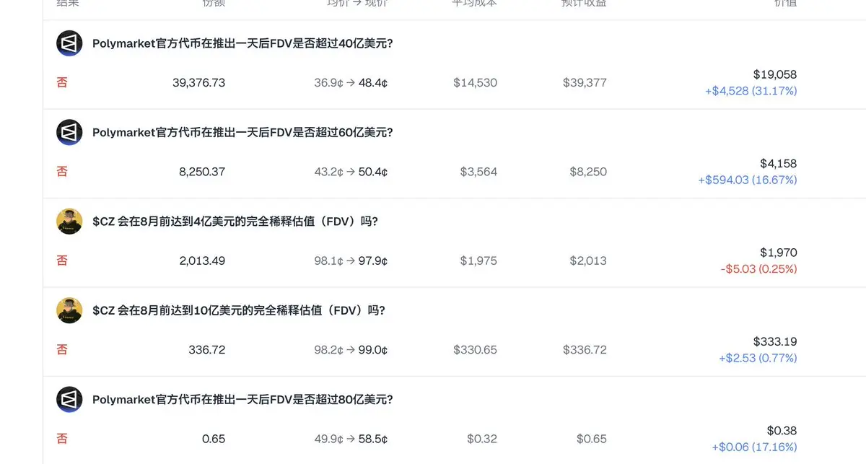866x464 pixels.
Task: Click the Polymarket icon beside the 80亿美元 FDV market
Action: click(69, 400)
